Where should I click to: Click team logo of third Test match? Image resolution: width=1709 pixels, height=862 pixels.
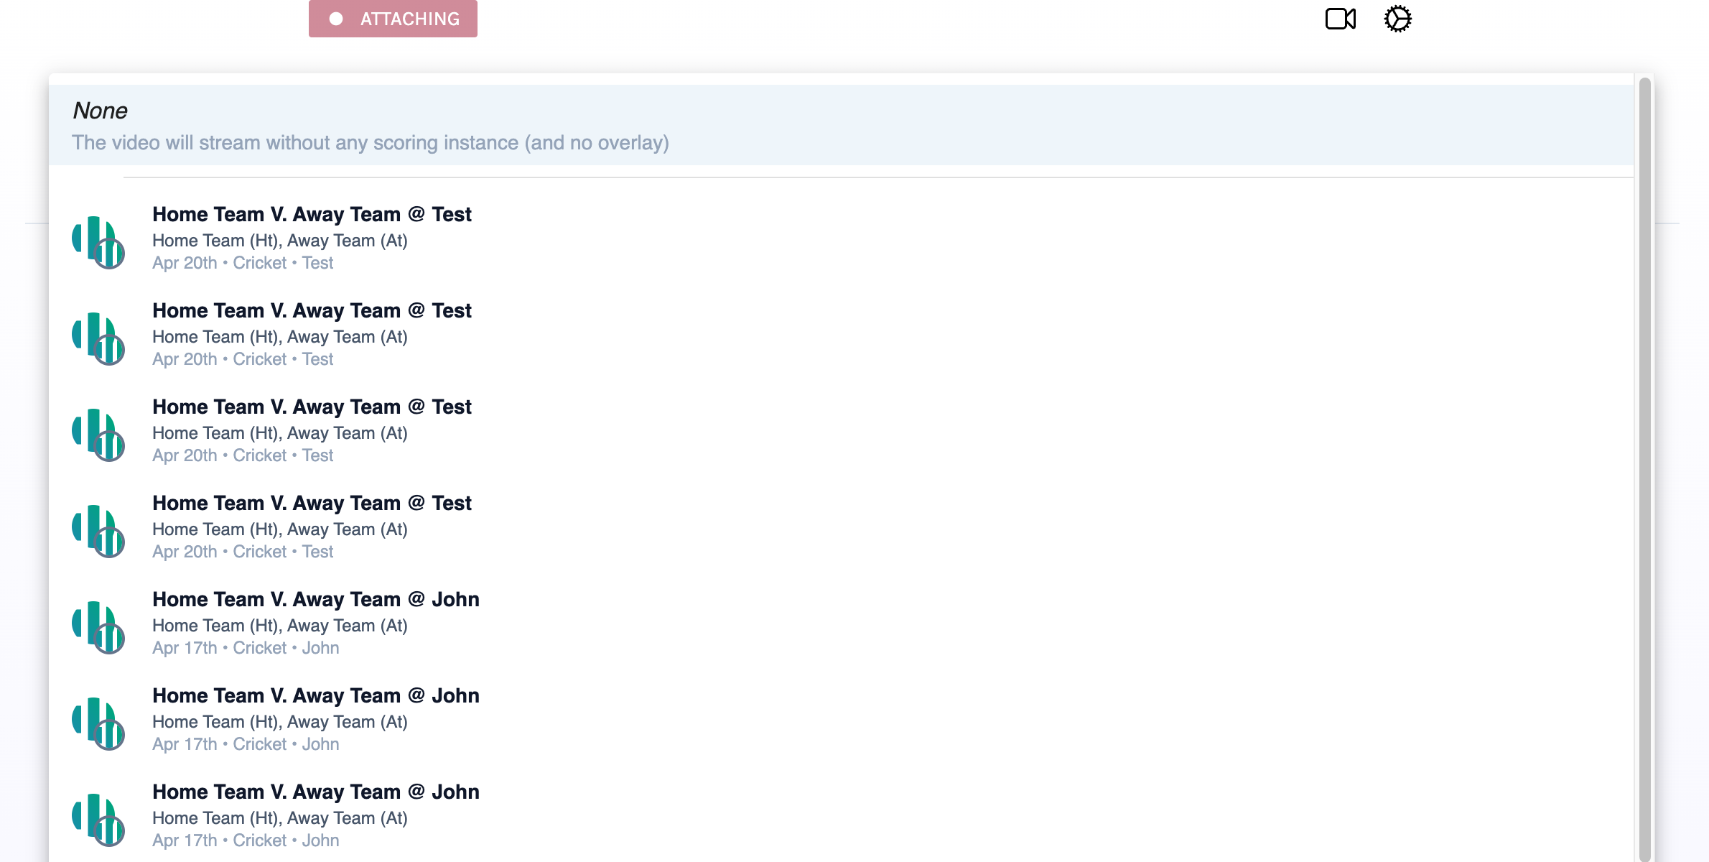click(98, 435)
